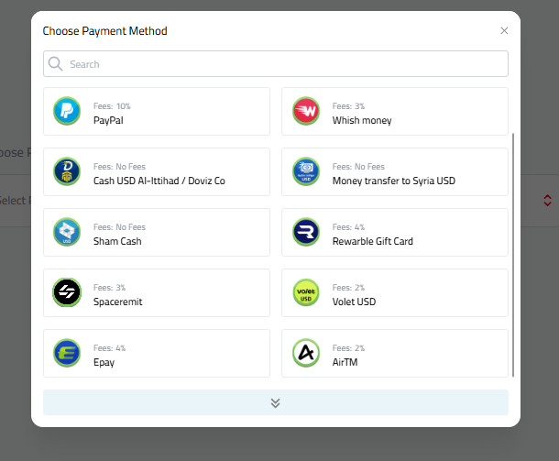
Task: Select the Whish money name label
Action: point(362,120)
